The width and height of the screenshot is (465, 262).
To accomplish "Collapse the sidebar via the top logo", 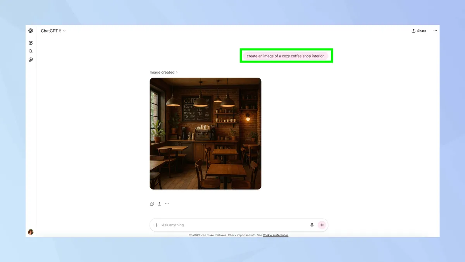I will [31, 31].
